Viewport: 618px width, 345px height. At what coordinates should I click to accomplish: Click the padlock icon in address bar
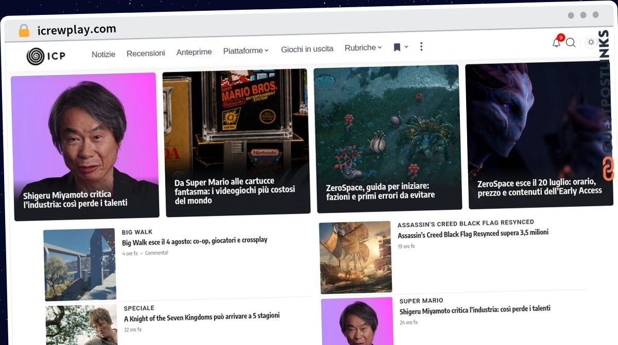tap(24, 30)
